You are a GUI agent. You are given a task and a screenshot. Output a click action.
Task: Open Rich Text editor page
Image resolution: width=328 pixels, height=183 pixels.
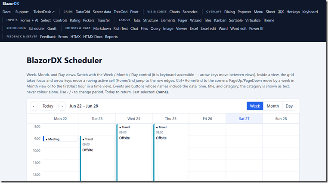[x=121, y=28]
